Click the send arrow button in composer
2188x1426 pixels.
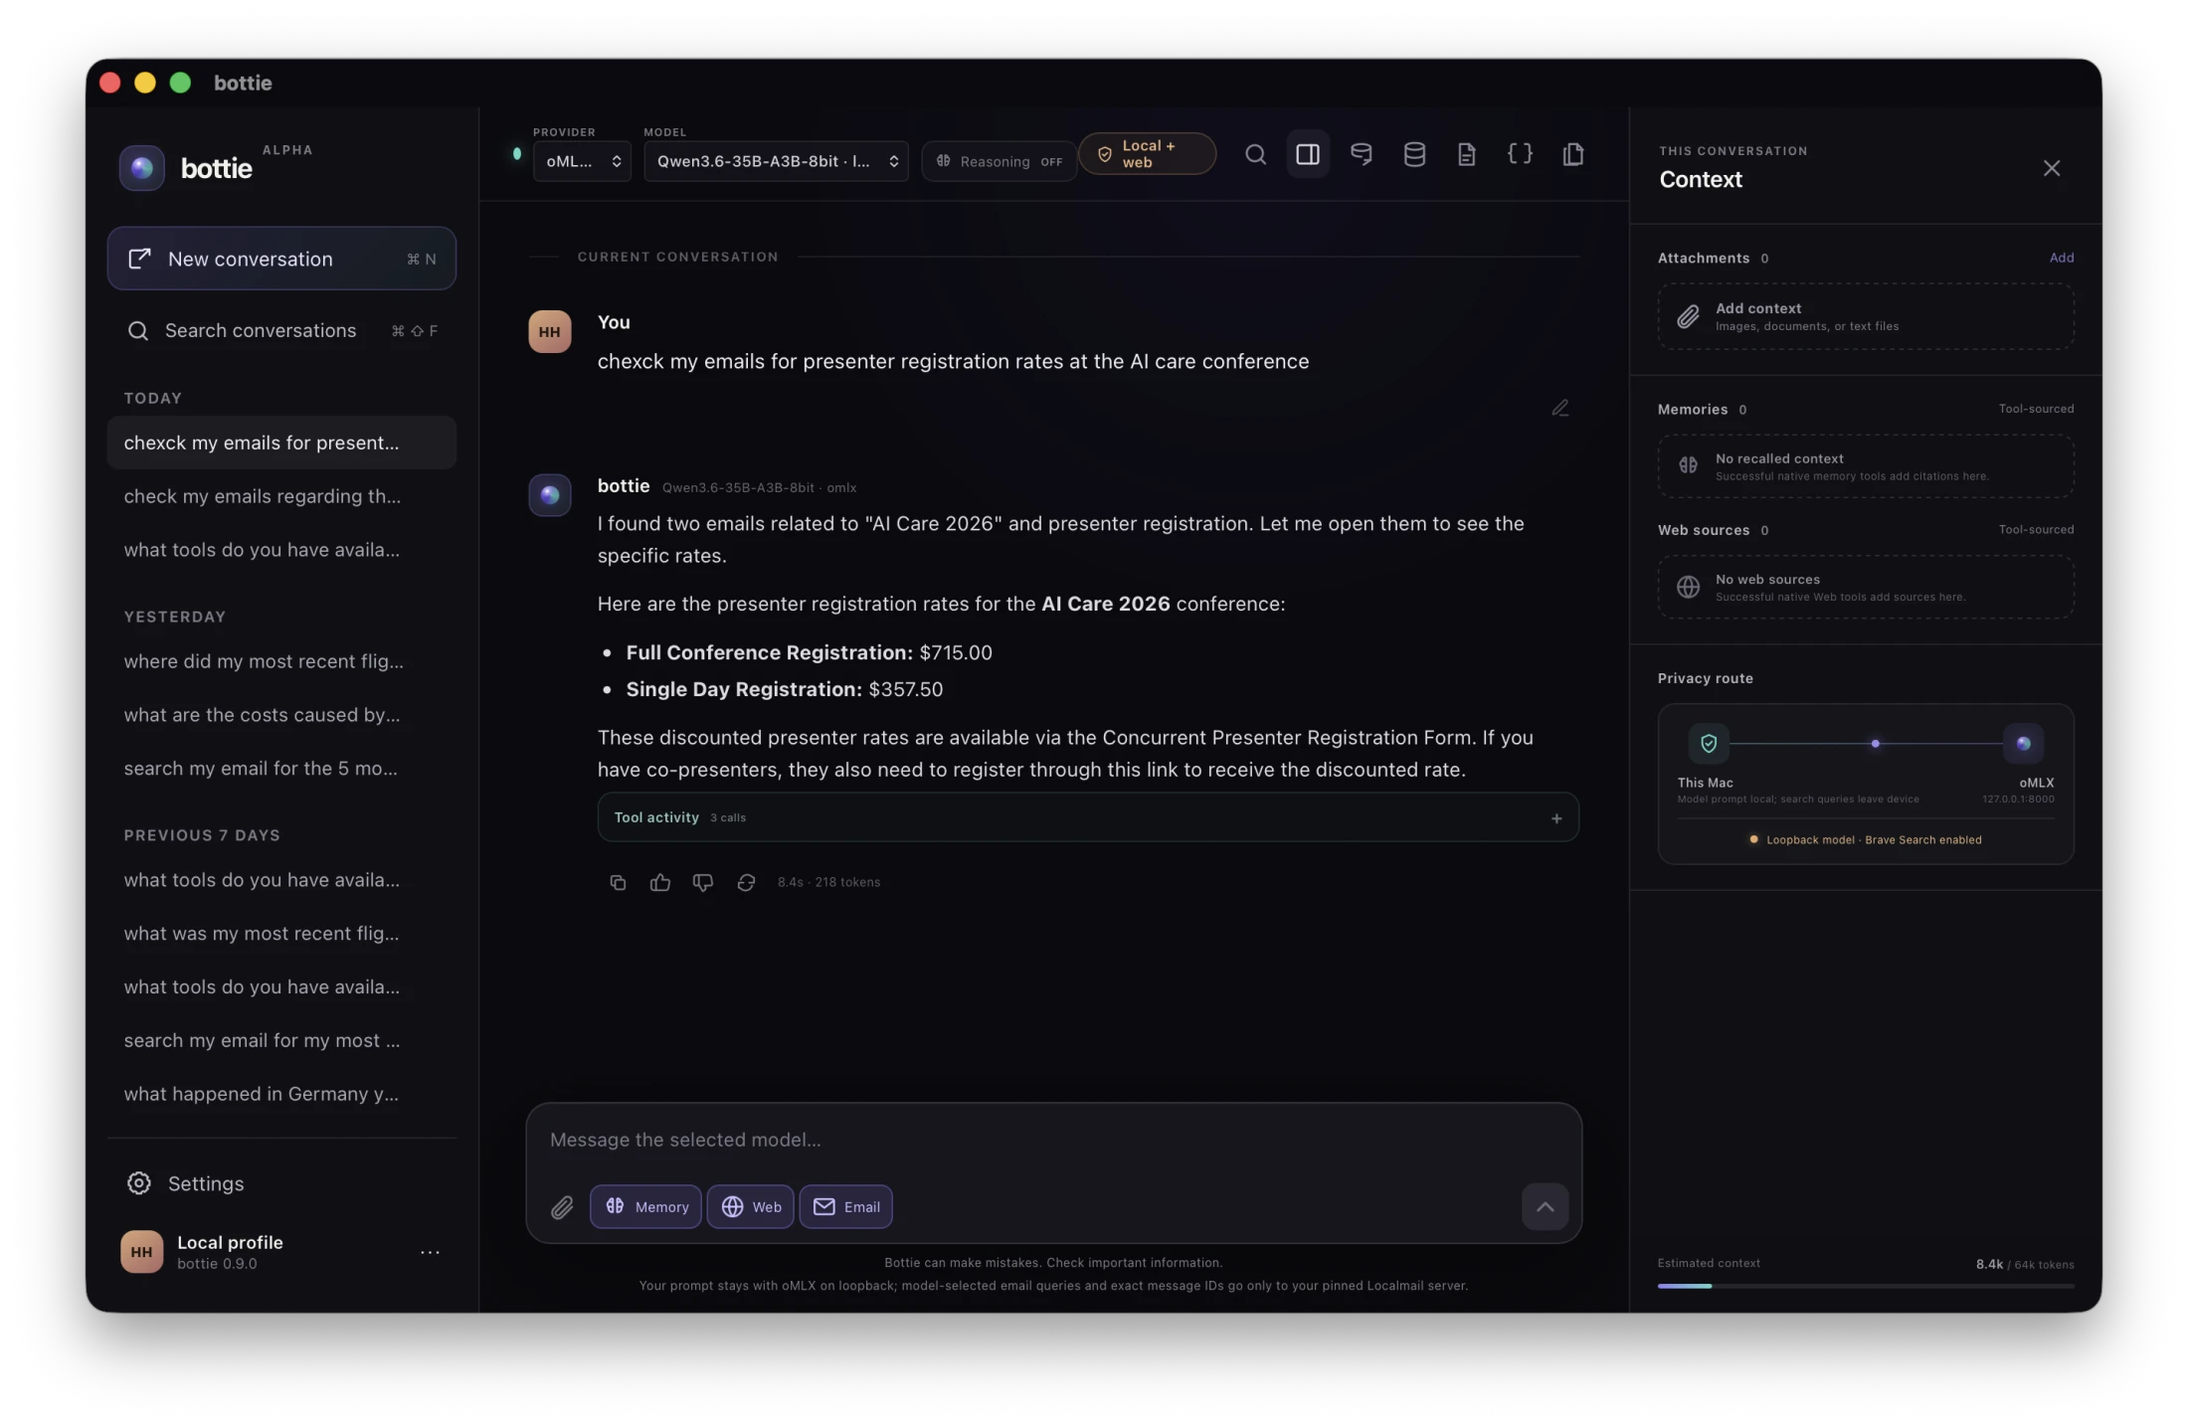tap(1545, 1207)
